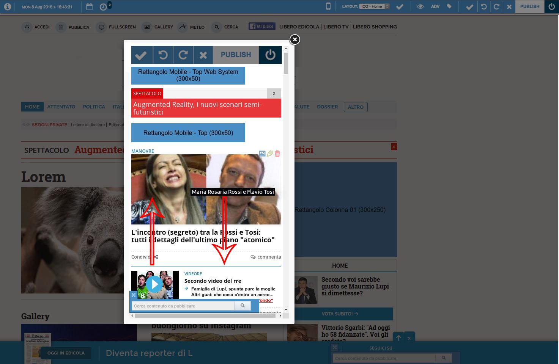
Task: Switch to mobile device preview icon
Action: click(328, 6)
